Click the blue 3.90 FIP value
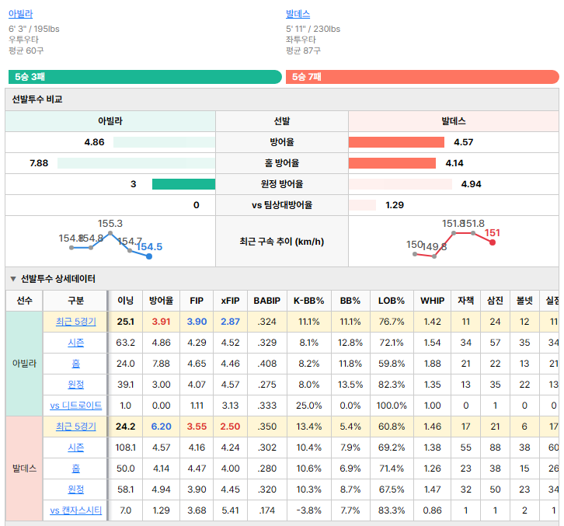Viewport: 564px width, 526px height. coord(197,322)
